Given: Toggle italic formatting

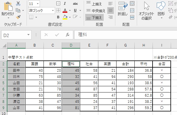Looking at the screenshot, I should (x=65, y=4).
